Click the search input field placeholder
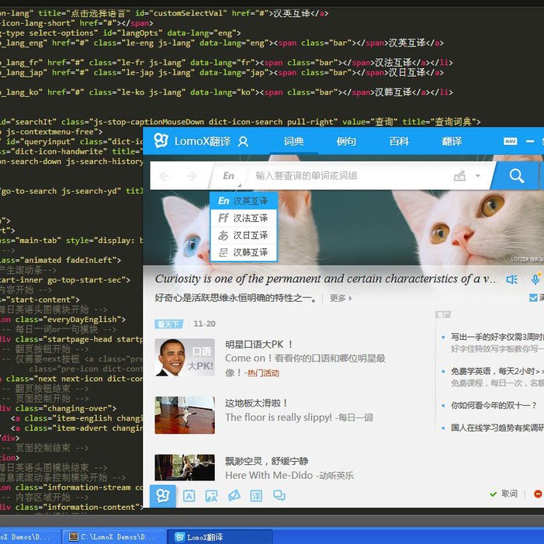 point(307,176)
